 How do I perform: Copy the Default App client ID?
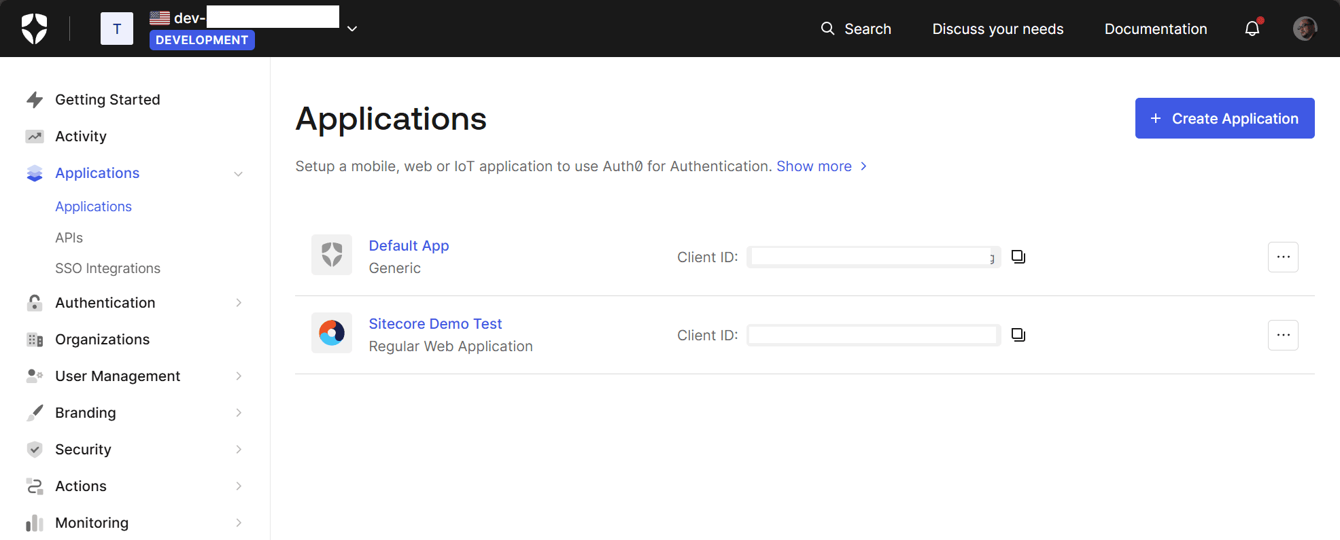(x=1018, y=257)
